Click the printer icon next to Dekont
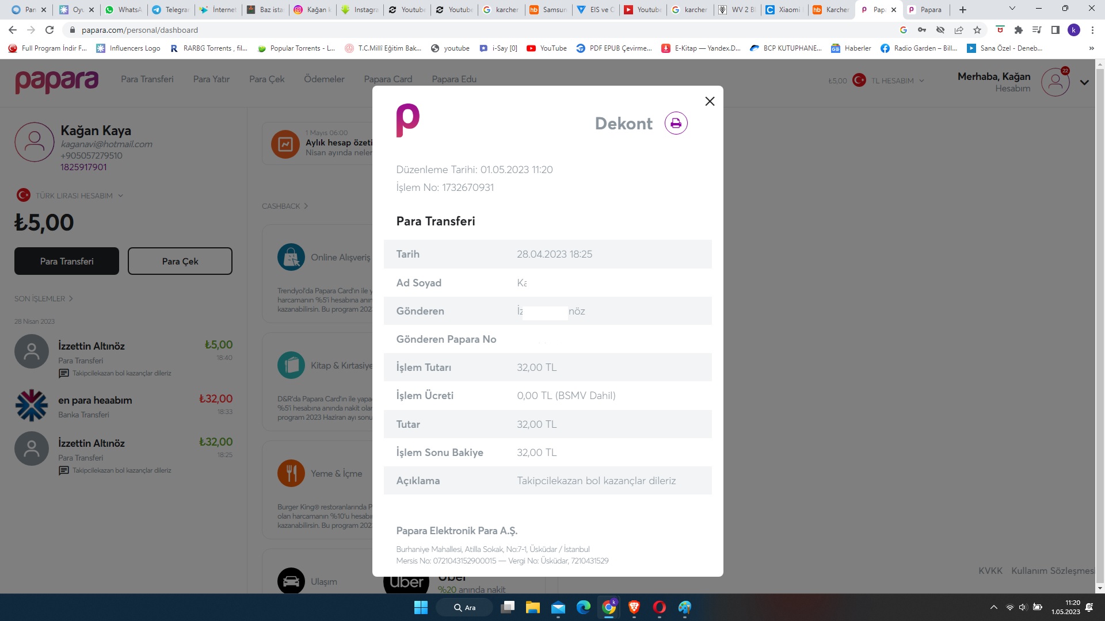This screenshot has height=621, width=1105. (676, 123)
